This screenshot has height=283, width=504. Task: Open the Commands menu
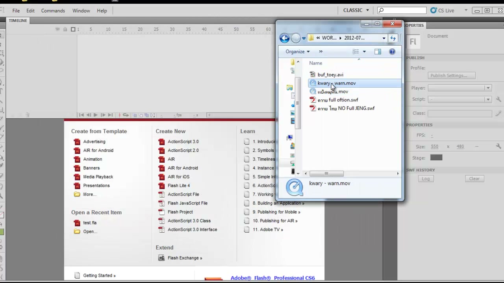tap(53, 11)
